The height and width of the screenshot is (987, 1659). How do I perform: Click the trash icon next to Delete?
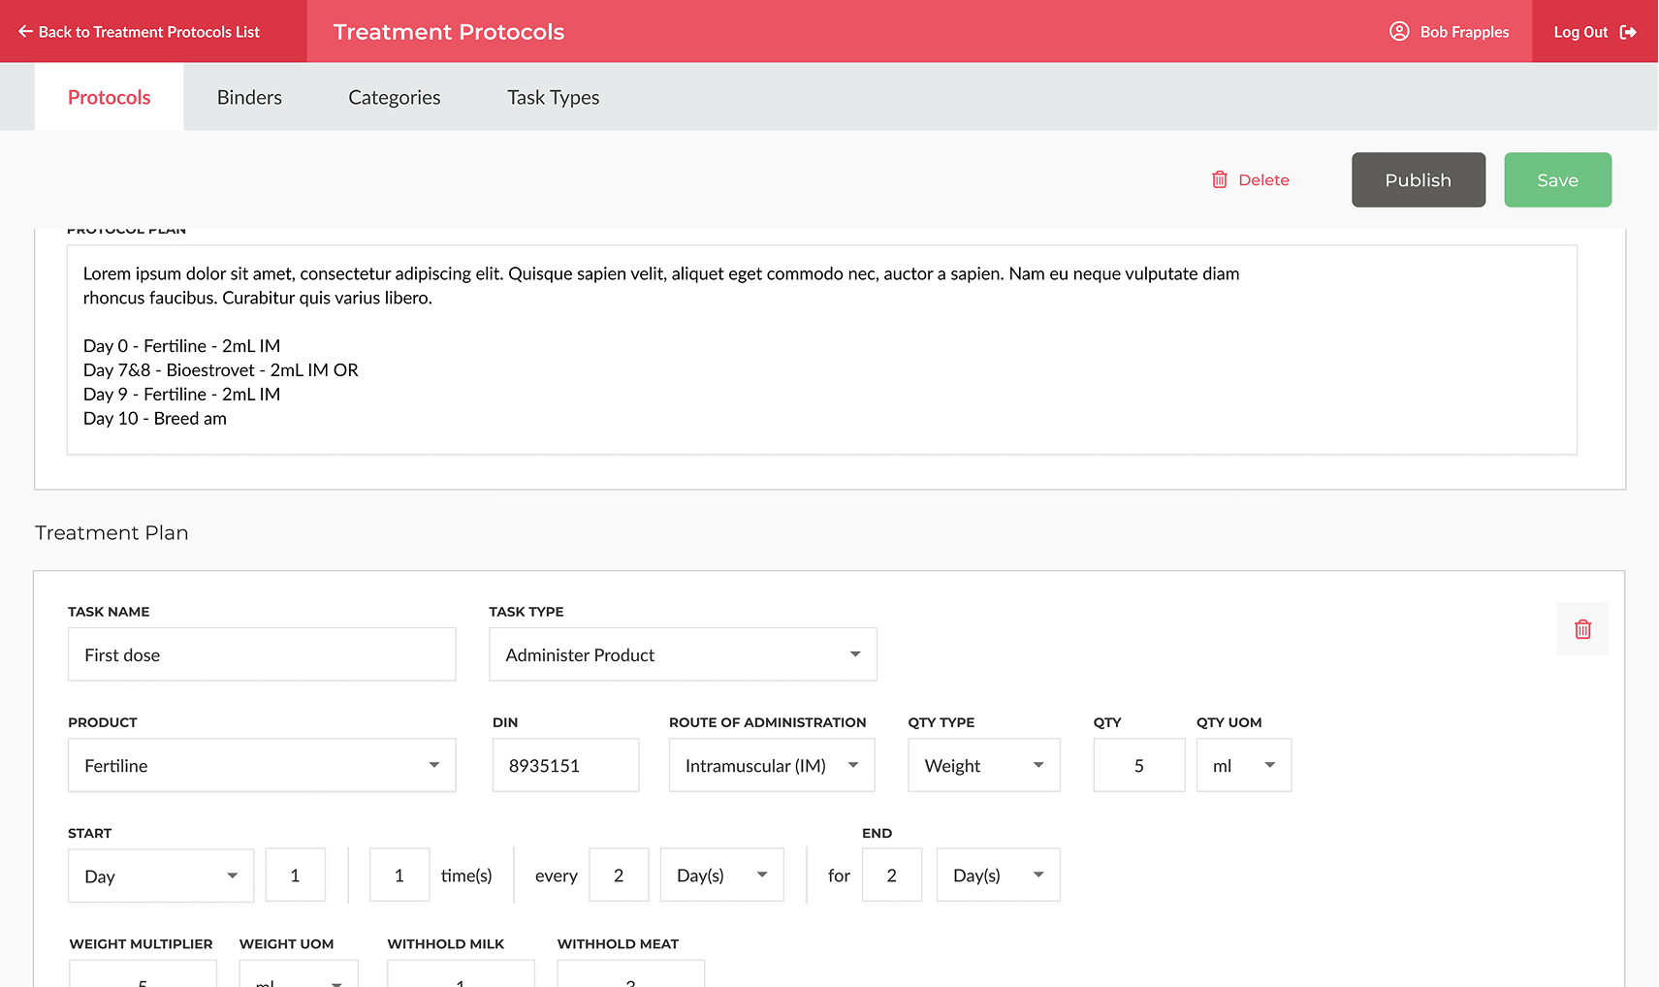pos(1219,180)
